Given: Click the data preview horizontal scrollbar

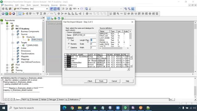Looking at the screenshot, I should click(x=97, y=69).
